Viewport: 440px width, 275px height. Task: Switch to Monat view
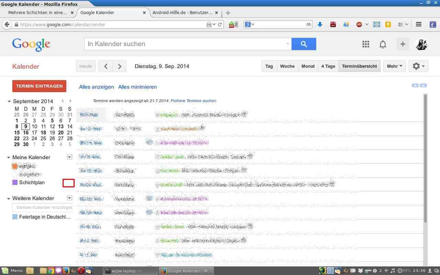pyautogui.click(x=308, y=66)
